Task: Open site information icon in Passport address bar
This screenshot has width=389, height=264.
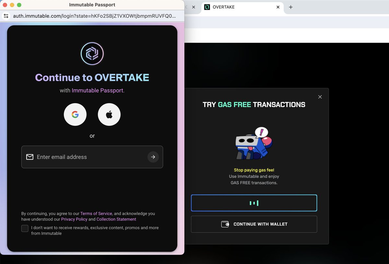Action: [6, 16]
